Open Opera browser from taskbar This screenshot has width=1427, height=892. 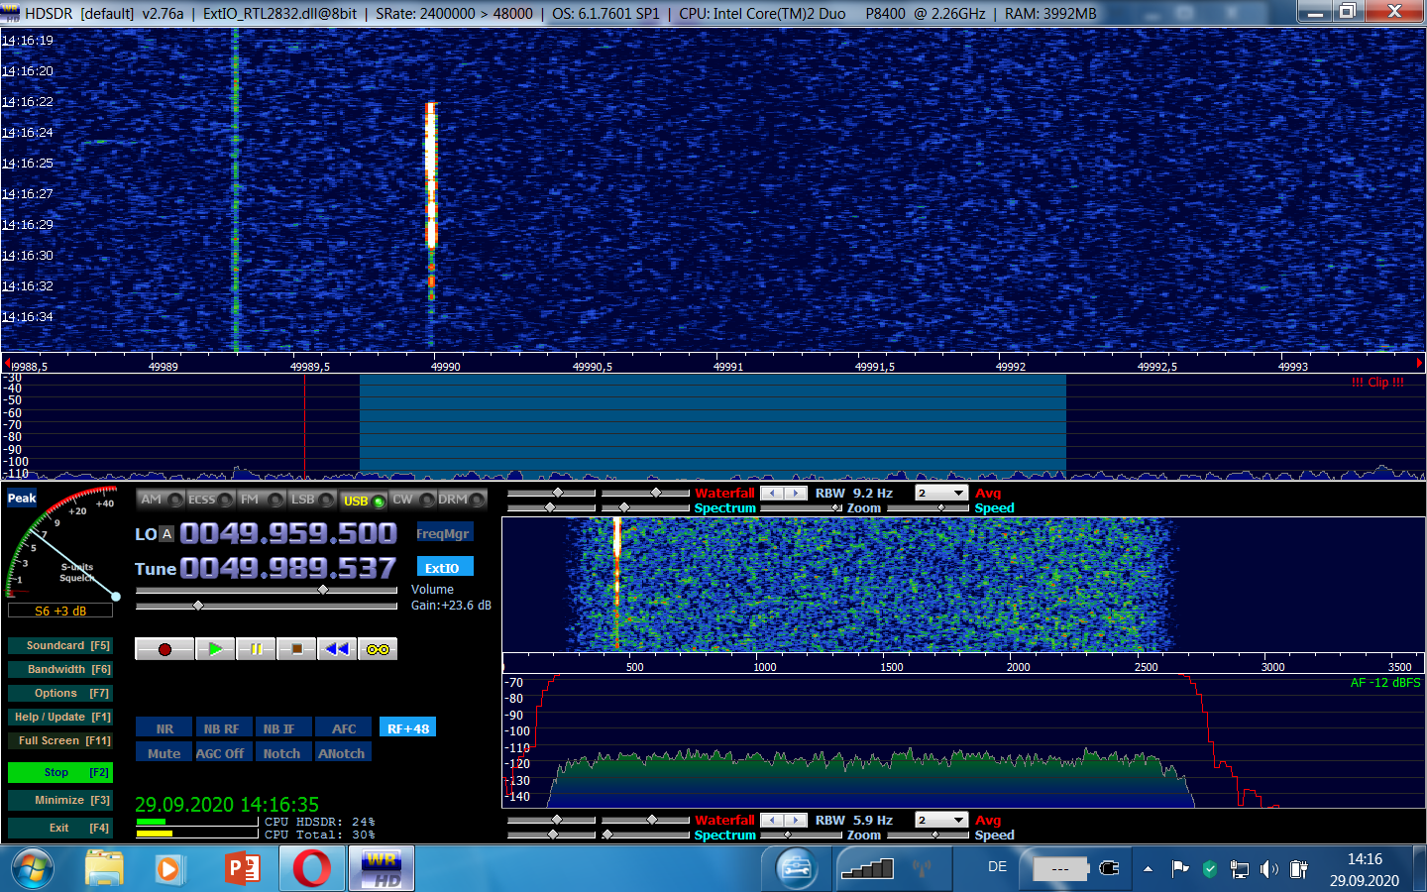point(312,869)
